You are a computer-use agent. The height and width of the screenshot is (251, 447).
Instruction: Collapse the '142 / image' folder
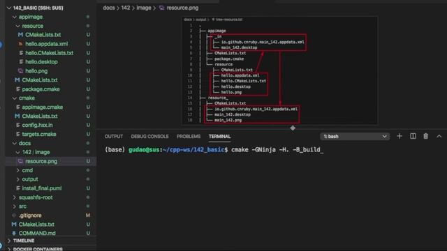pyautogui.click(x=17, y=152)
